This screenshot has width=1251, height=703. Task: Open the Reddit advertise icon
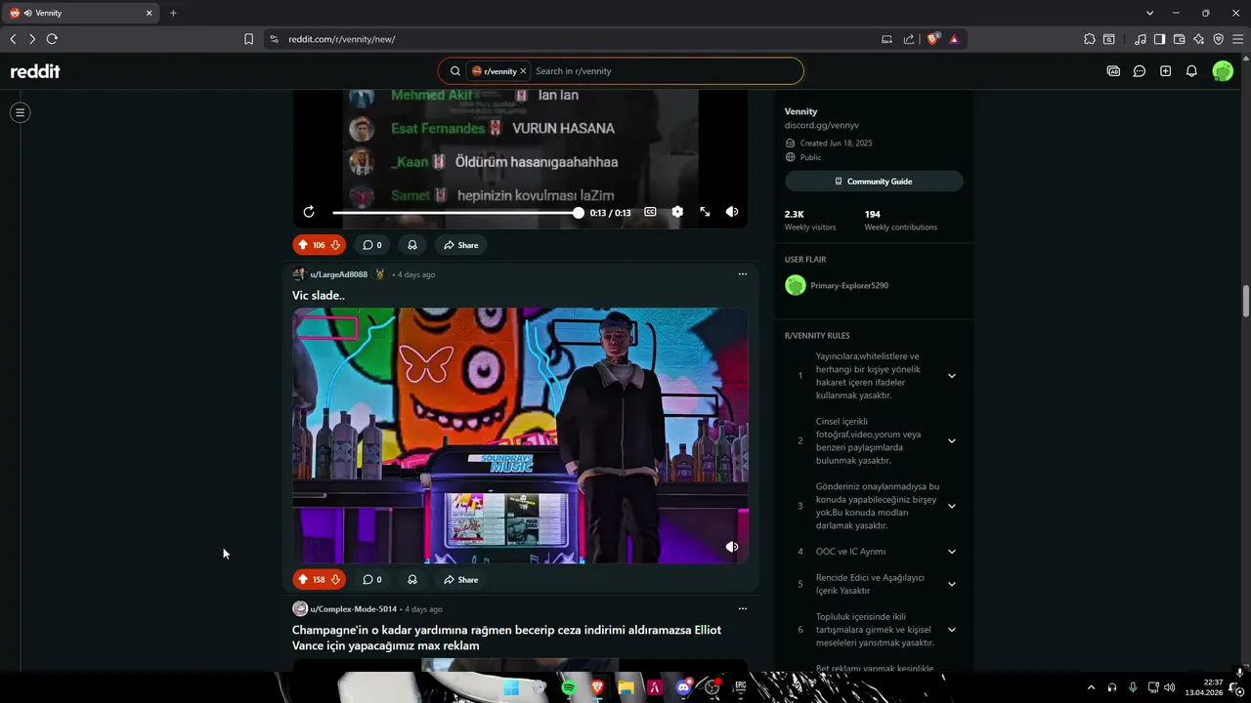pos(1113,71)
